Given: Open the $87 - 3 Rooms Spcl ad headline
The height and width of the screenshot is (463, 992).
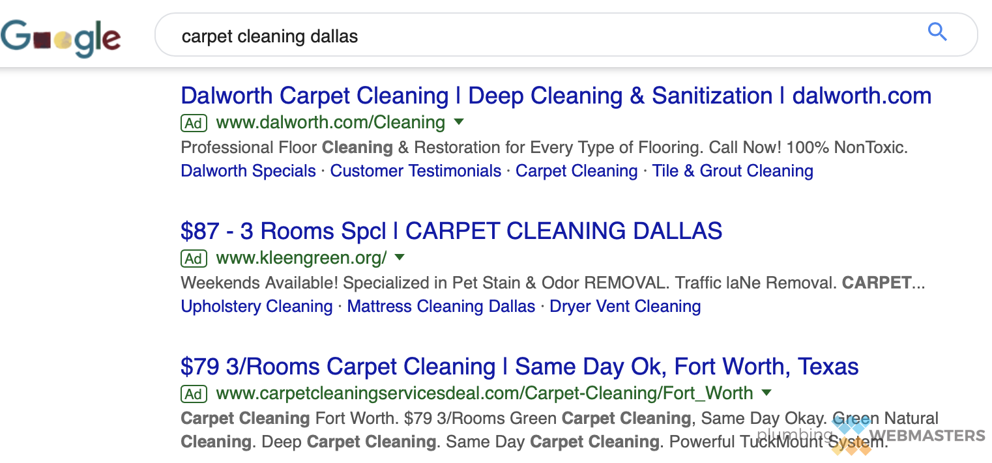Looking at the screenshot, I should [x=452, y=231].
